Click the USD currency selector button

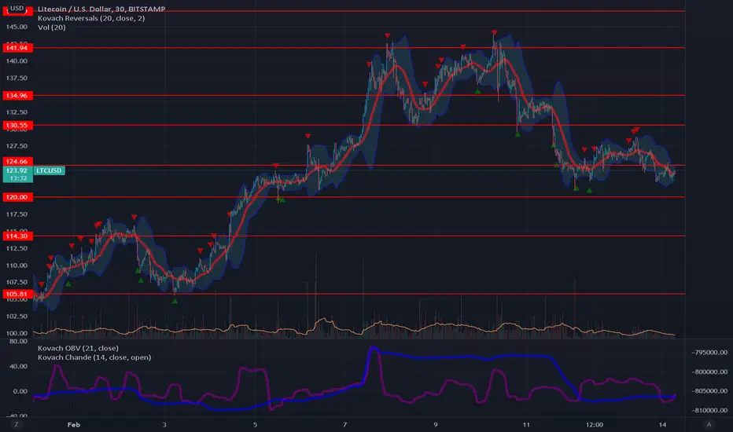(x=17, y=9)
